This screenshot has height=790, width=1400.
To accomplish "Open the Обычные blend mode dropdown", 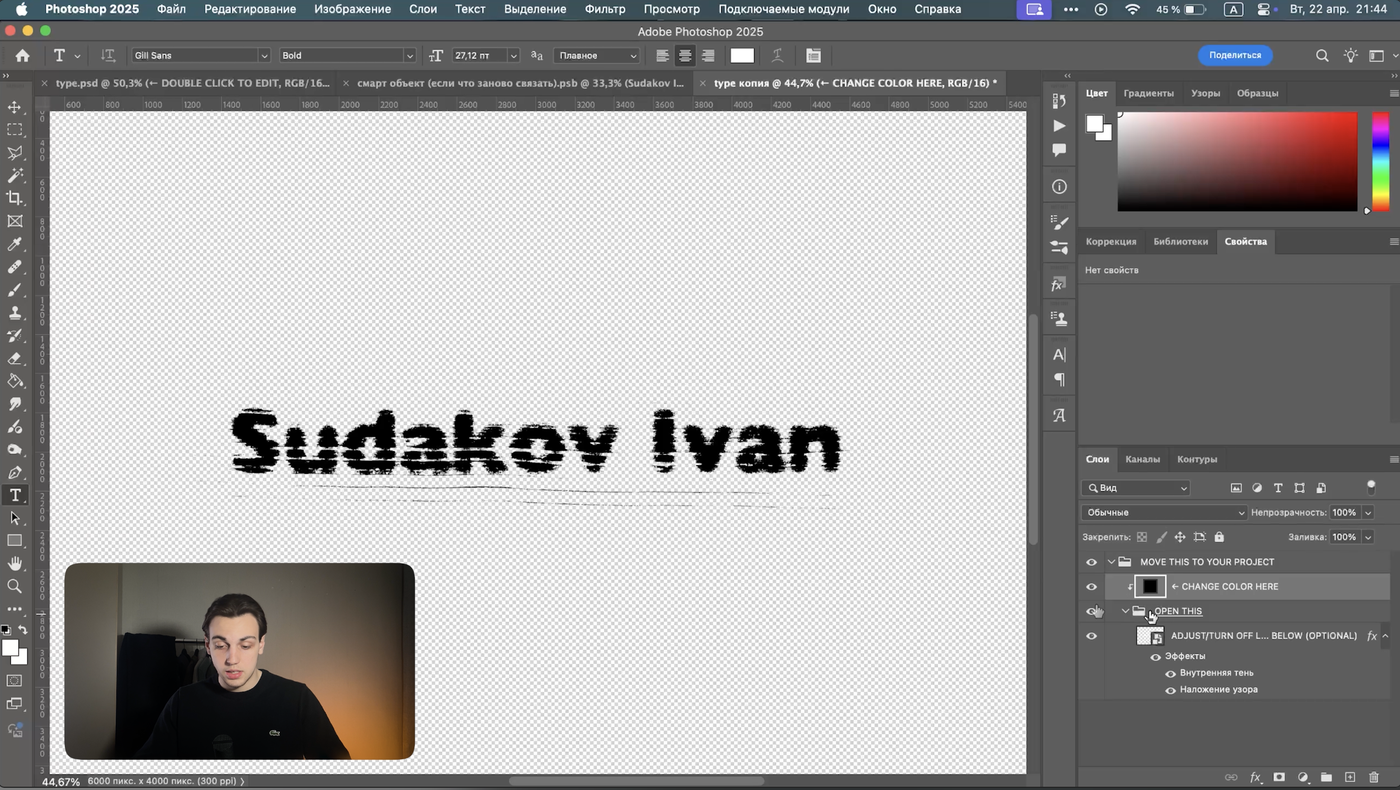I will [x=1164, y=512].
